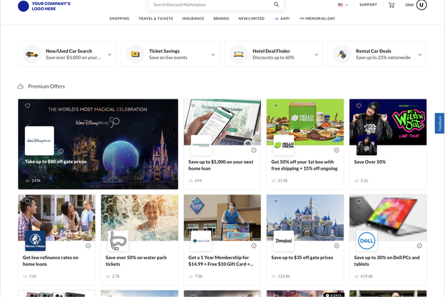Expand the New/Used Car Search panel
Viewport: 445px width, 297px height.
click(110, 55)
